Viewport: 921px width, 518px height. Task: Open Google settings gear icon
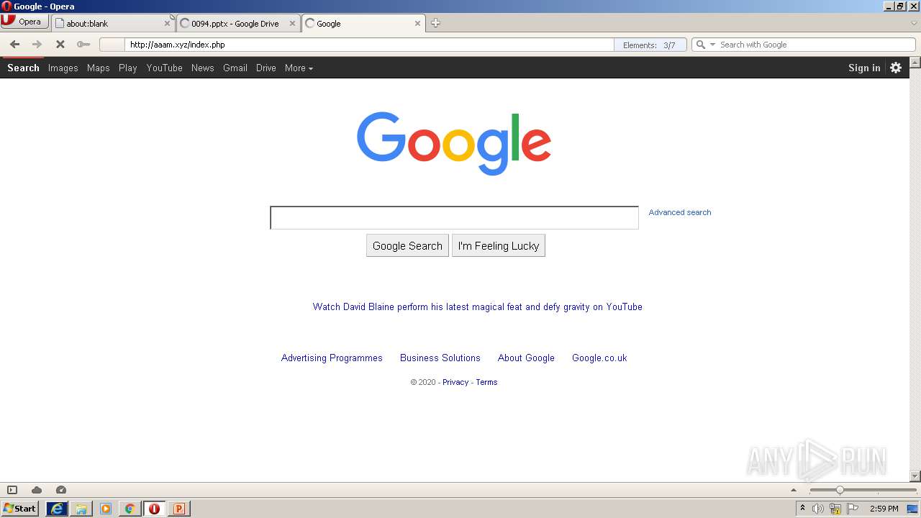coord(896,68)
